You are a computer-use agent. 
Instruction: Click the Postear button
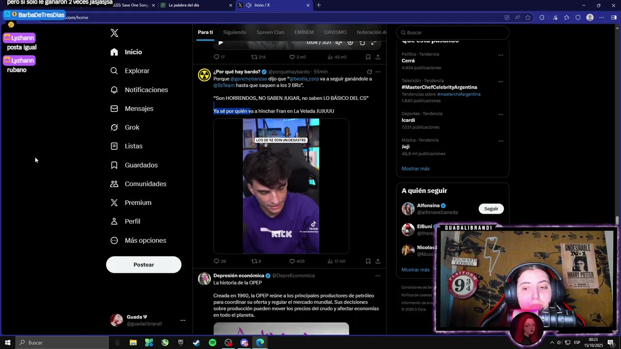(x=144, y=265)
